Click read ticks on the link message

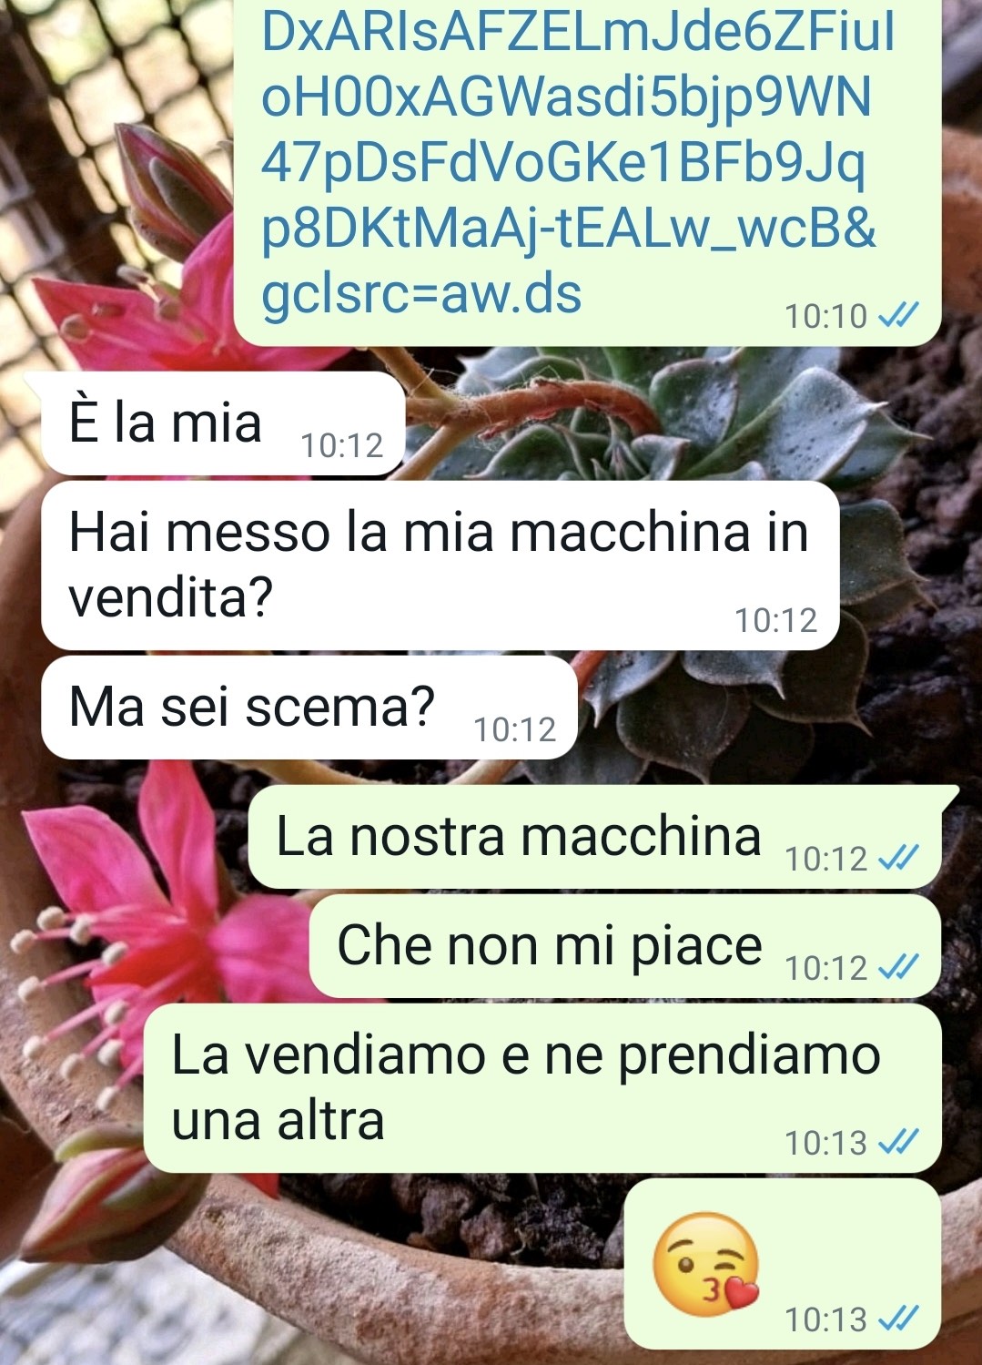898,315
